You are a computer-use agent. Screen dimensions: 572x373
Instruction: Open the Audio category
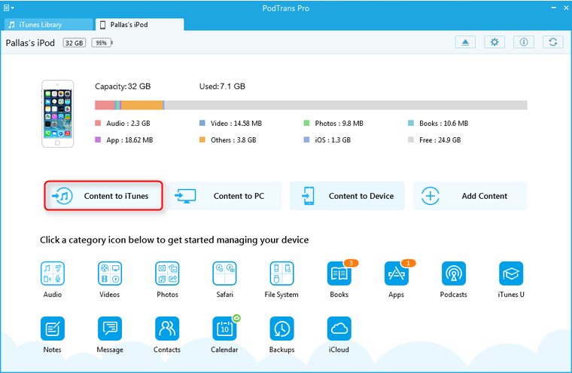coord(53,274)
